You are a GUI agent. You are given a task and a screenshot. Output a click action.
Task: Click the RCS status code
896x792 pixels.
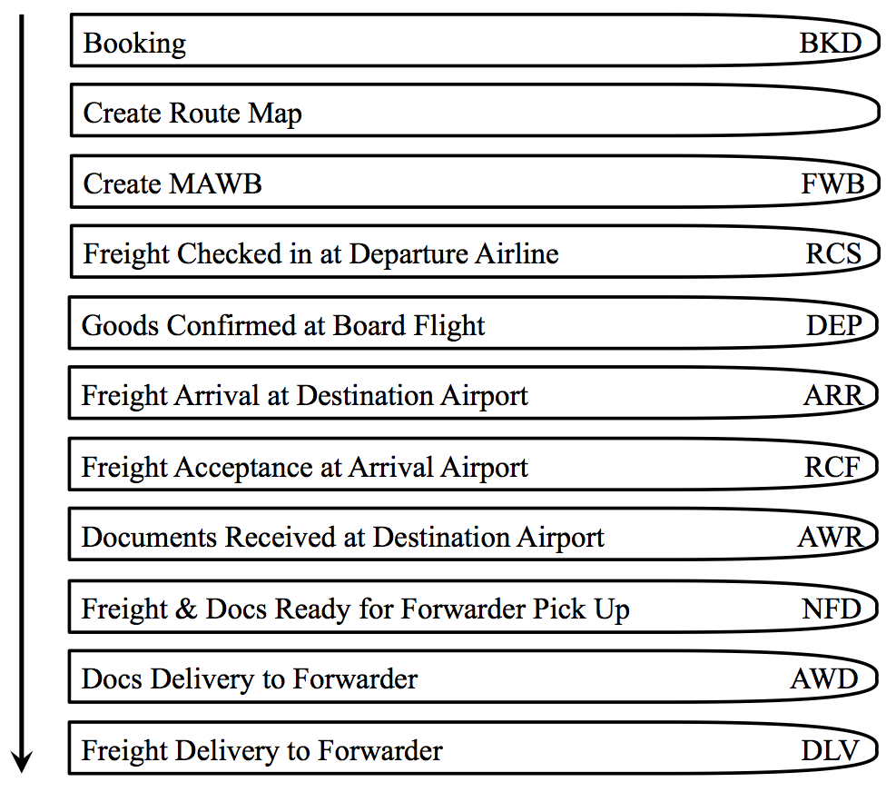[x=832, y=253]
